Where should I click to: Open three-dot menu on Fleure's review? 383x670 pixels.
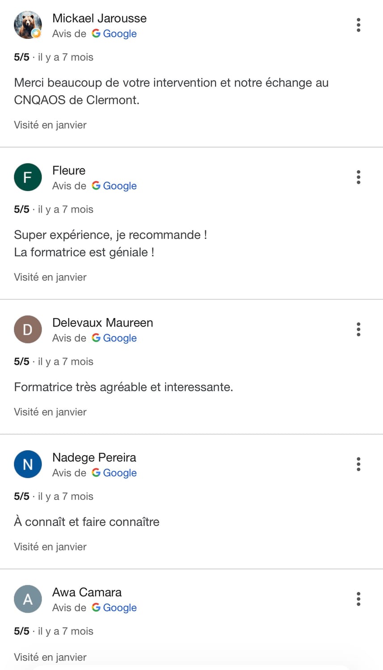(358, 177)
